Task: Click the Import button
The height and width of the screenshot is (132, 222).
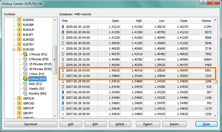Action: (x=174, y=124)
